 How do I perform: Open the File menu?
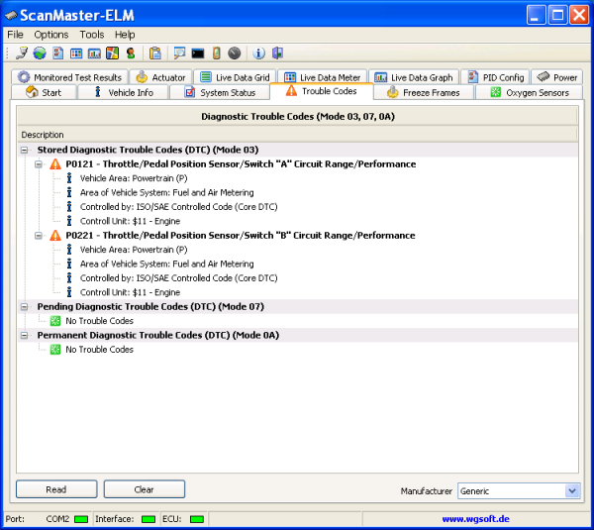(x=15, y=35)
